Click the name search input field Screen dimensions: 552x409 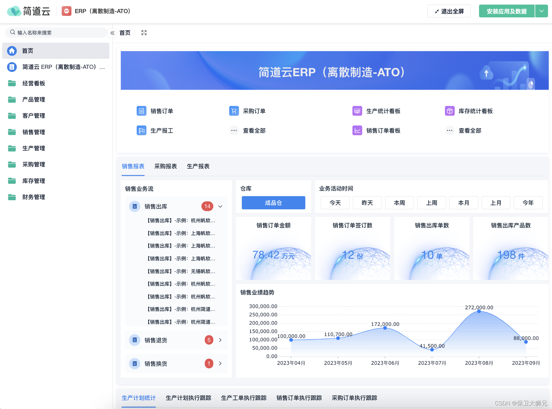click(56, 32)
